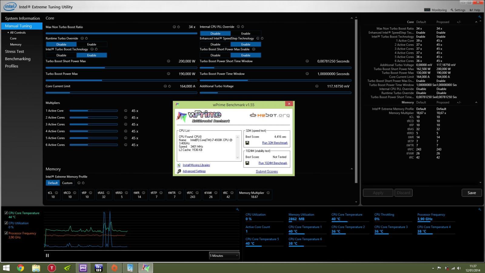The image size is (485, 273).
Task: Uncheck CPU Core Temperature graph checkbox
Action: point(6,213)
